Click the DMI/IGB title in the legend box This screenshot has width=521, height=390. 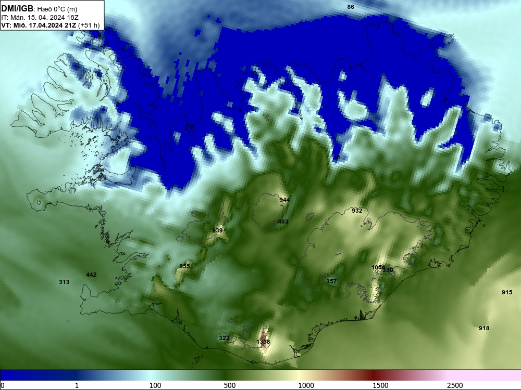pos(18,8)
